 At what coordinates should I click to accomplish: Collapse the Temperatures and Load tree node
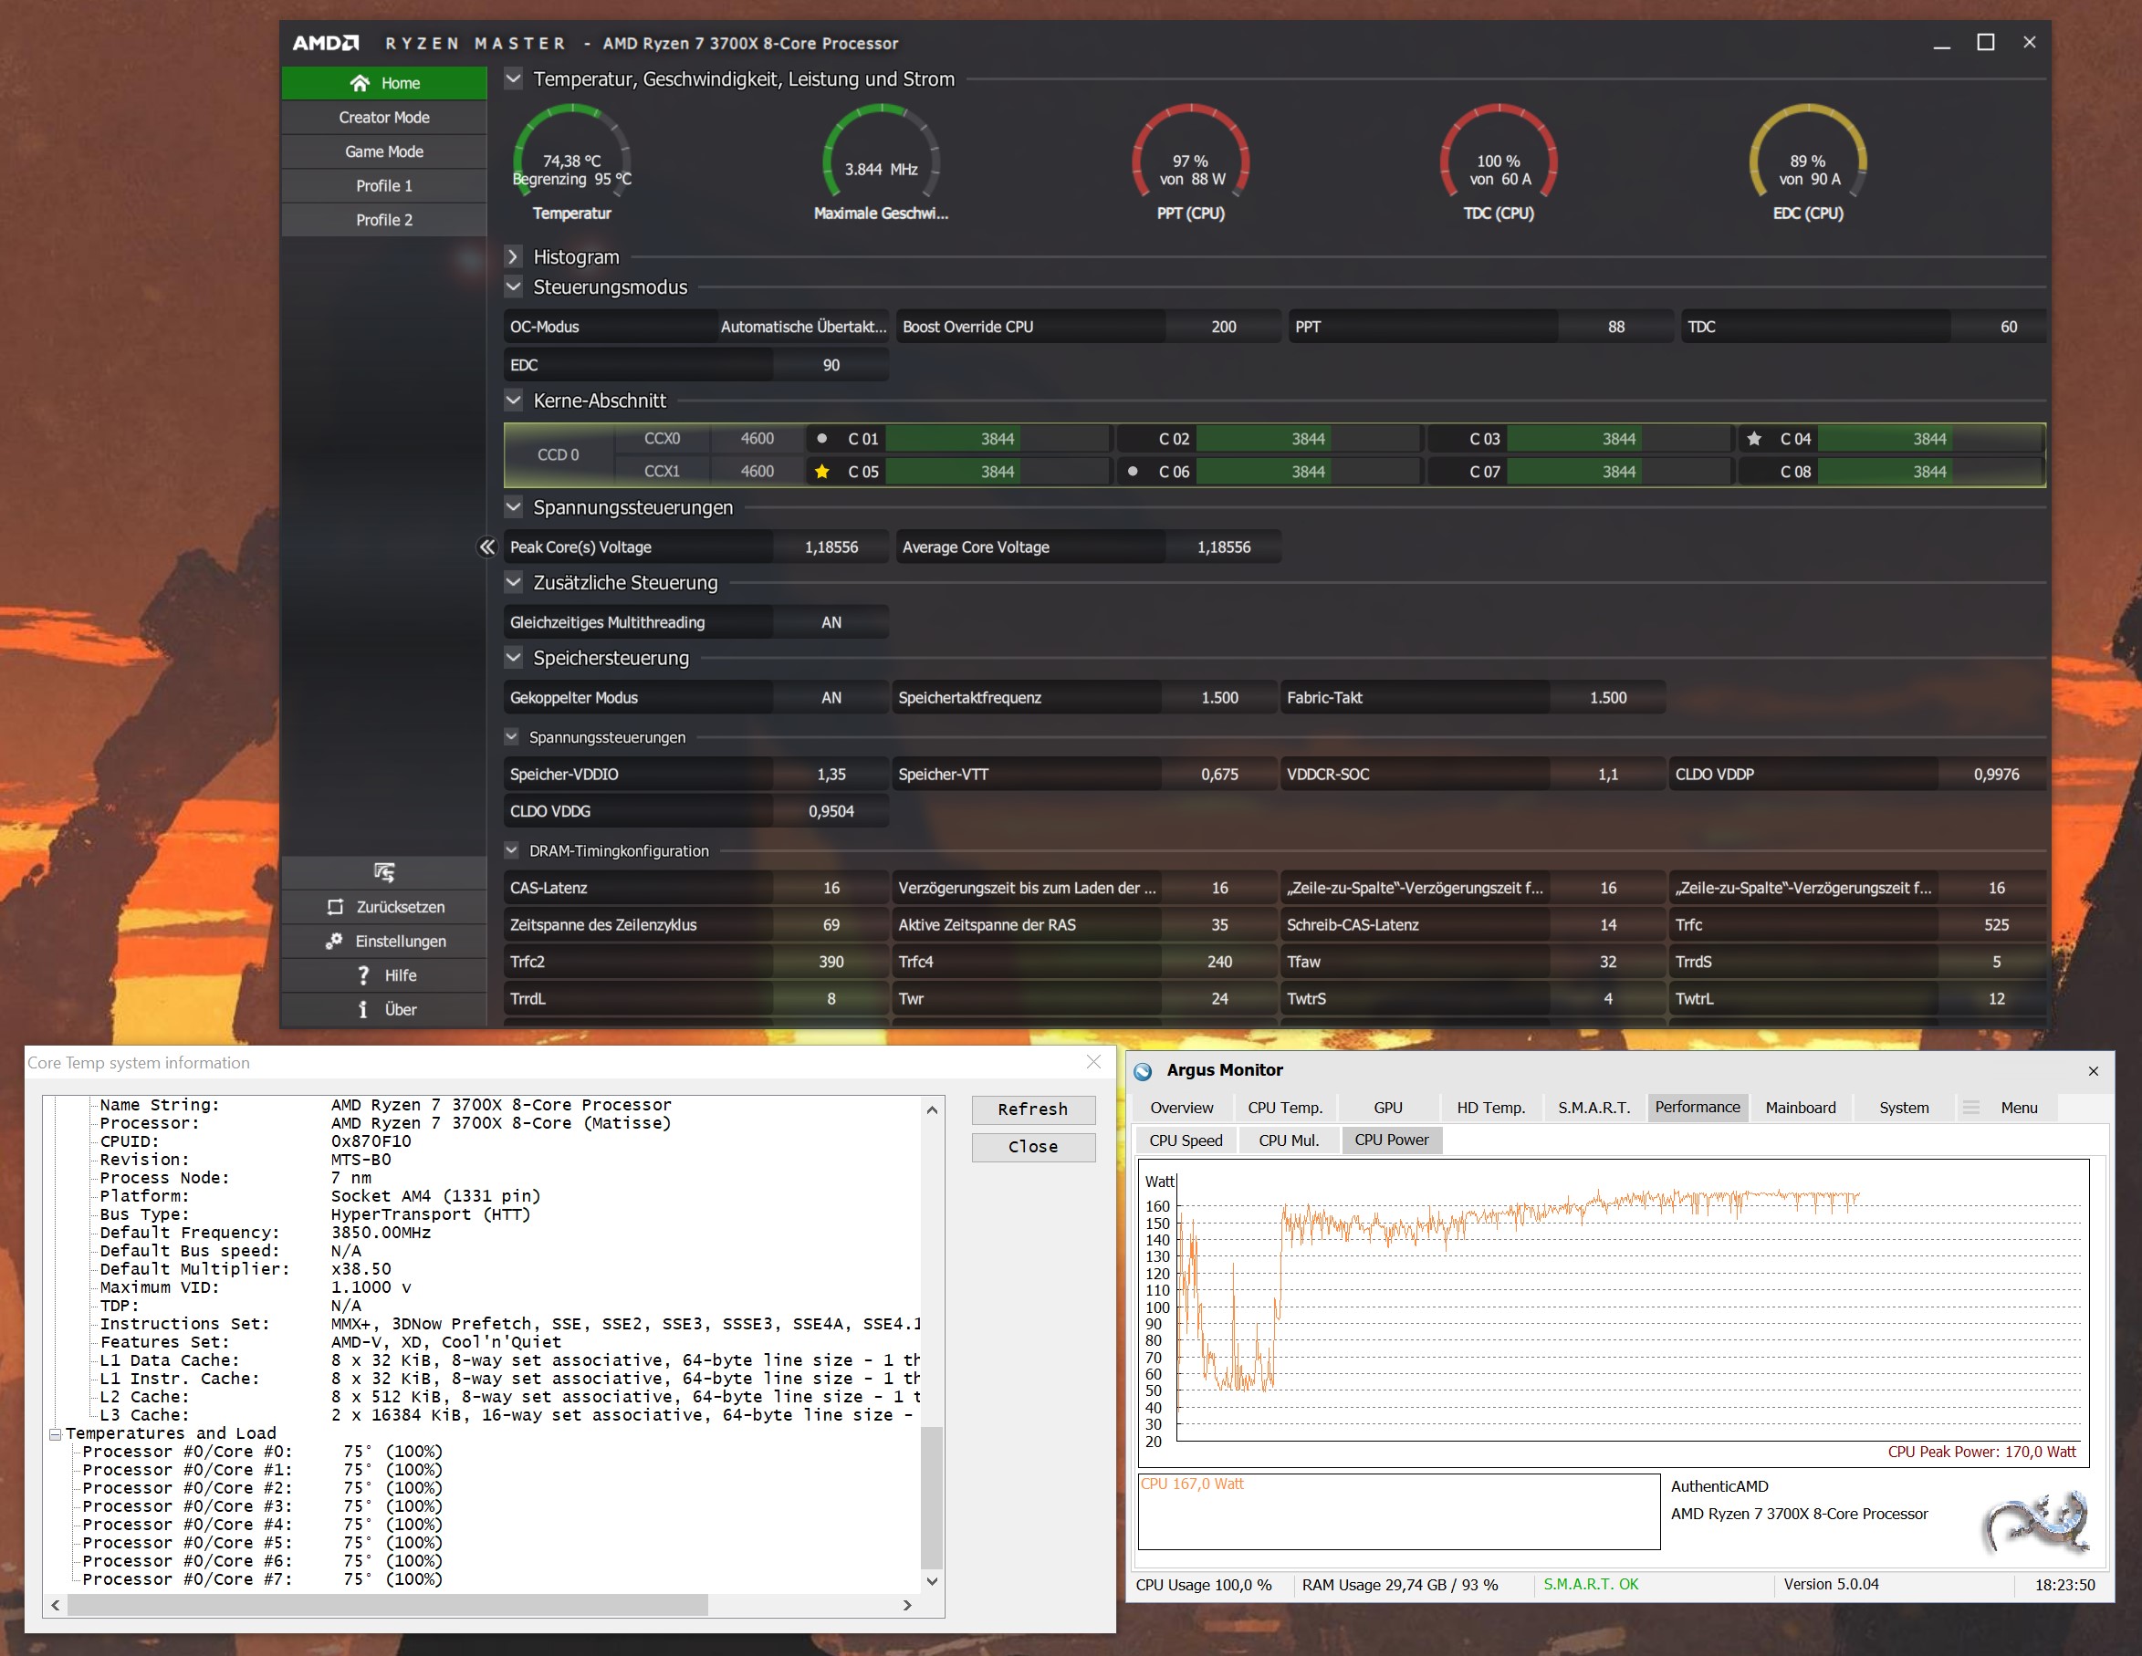(56, 1433)
